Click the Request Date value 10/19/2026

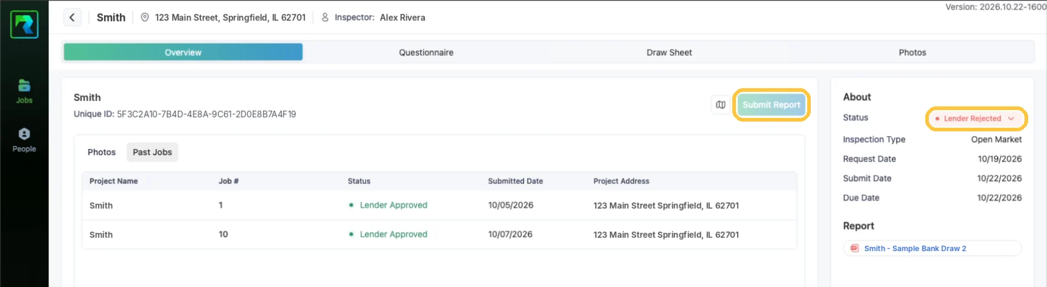coord(1000,159)
